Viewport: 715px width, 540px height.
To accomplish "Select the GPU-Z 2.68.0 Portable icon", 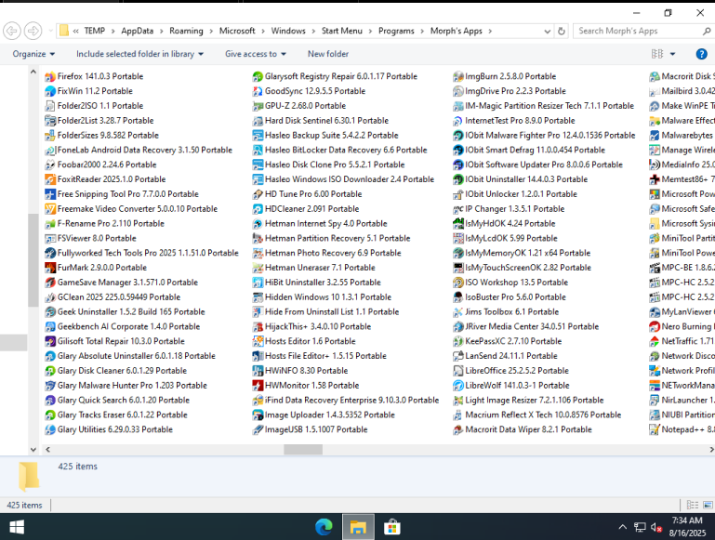I will coord(258,106).
